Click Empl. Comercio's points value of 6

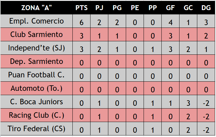(82, 22)
